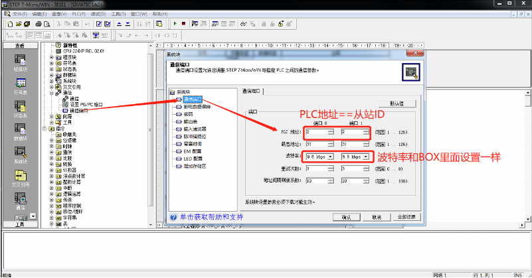
Task: Click port 0 重试次数 spinner arrows
Action: [331, 169]
